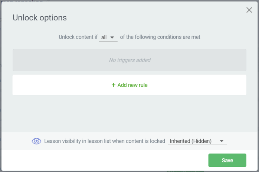The image size is (259, 172).
Task: Click the visibility bar left of the eye
Action: click(x=15, y=141)
